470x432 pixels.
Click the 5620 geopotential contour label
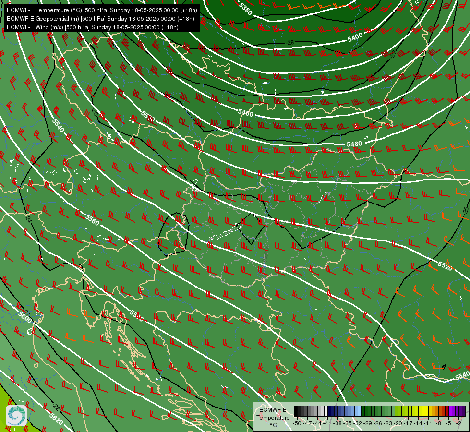click(x=56, y=419)
